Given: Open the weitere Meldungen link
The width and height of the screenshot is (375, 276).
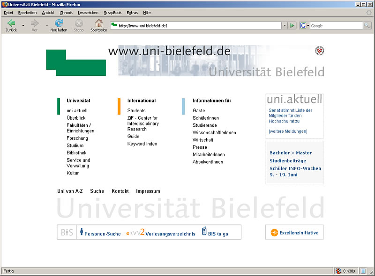Looking at the screenshot, I should pyautogui.click(x=288, y=131).
